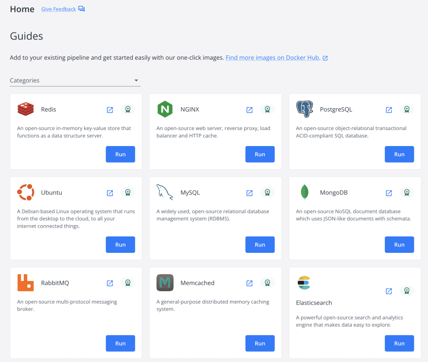The image size is (428, 362).
Task: Open Ubuntu external link icon
Action: point(110,193)
